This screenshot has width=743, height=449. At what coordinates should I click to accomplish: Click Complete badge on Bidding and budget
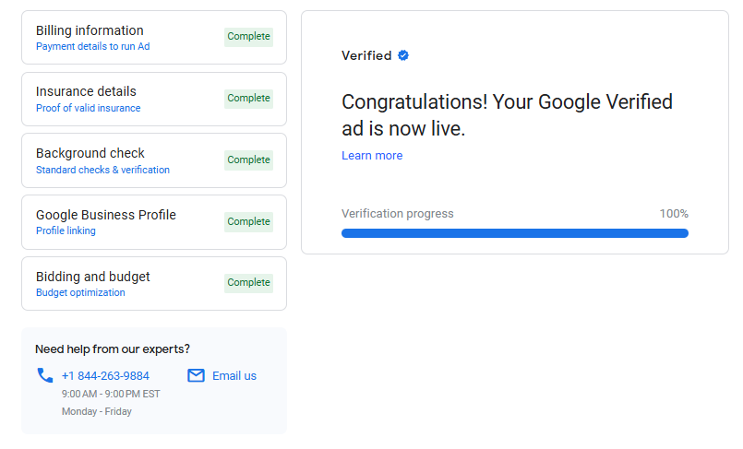coord(249,283)
